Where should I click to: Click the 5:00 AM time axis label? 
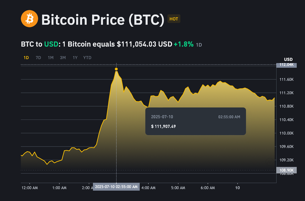[178, 188]
